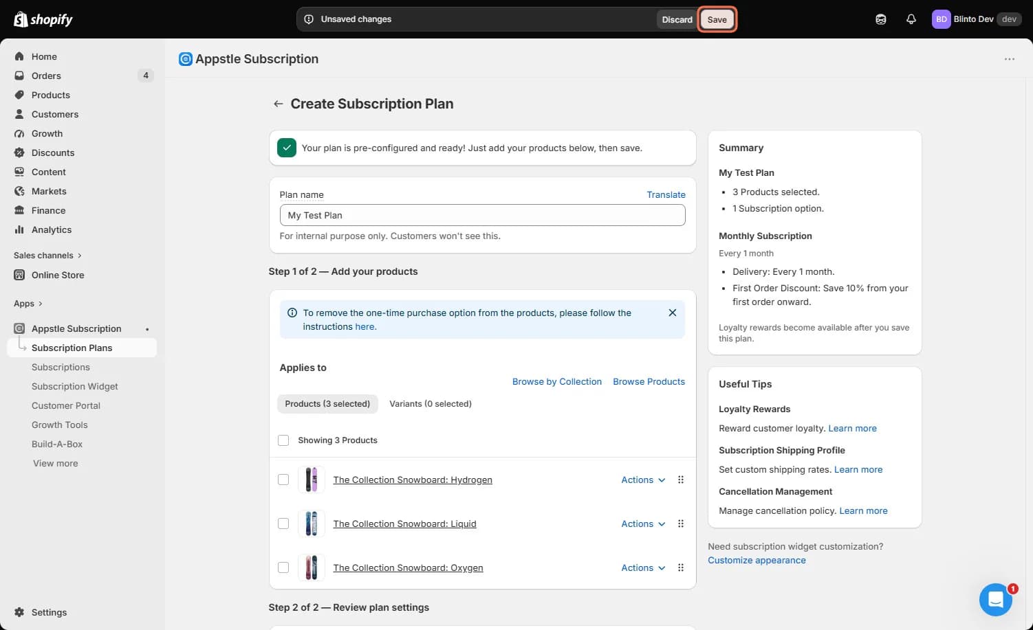This screenshot has height=630, width=1033.
Task: Open the notifications bell
Action: (911, 19)
